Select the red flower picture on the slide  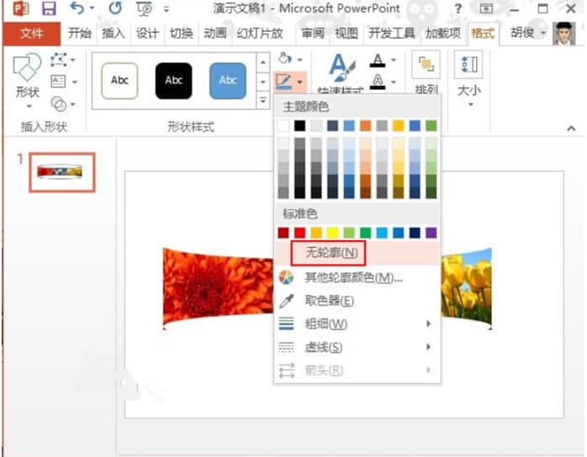coord(219,288)
